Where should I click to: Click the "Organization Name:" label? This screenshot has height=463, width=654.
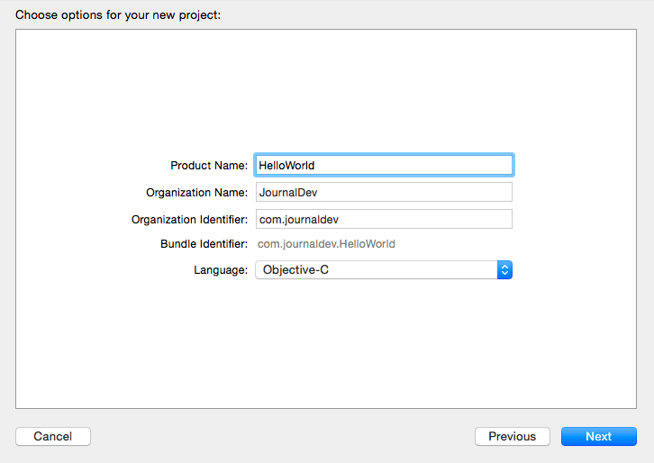pos(196,193)
